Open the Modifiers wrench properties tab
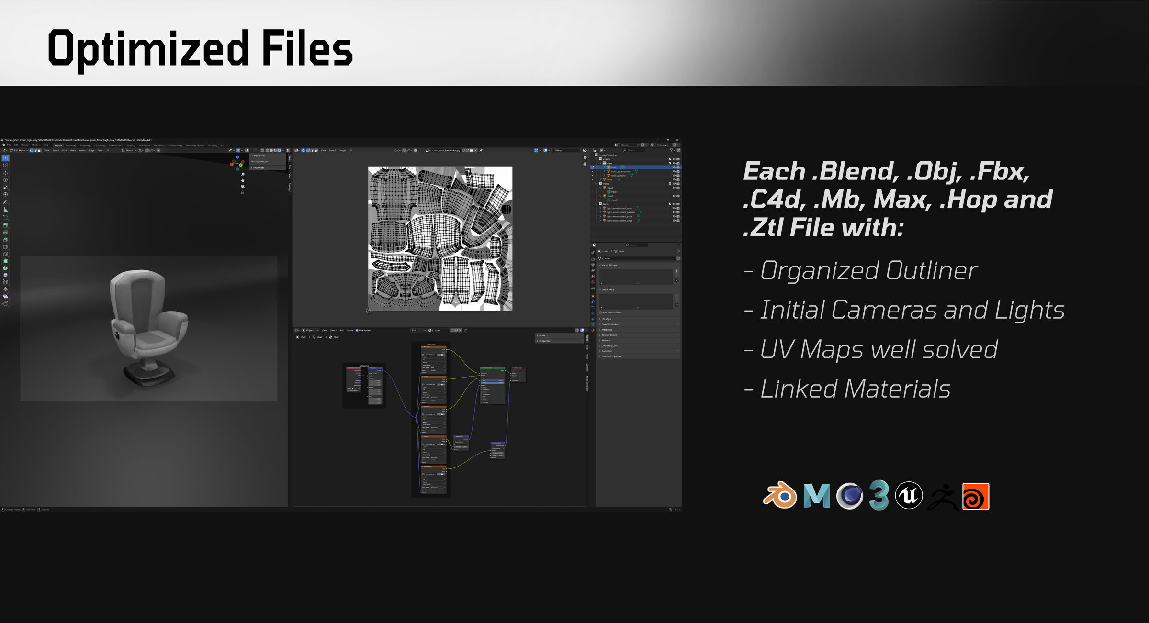The image size is (1149, 623). (x=593, y=302)
